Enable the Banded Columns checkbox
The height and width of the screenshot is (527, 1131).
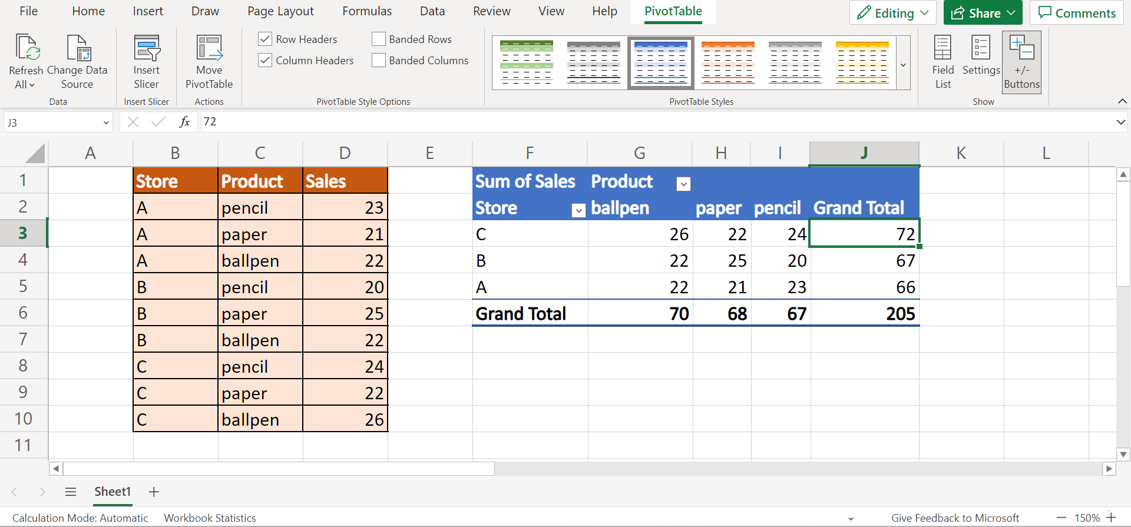[379, 61]
